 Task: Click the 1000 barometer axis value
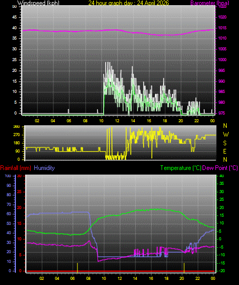pyautogui.click(x=222, y=60)
